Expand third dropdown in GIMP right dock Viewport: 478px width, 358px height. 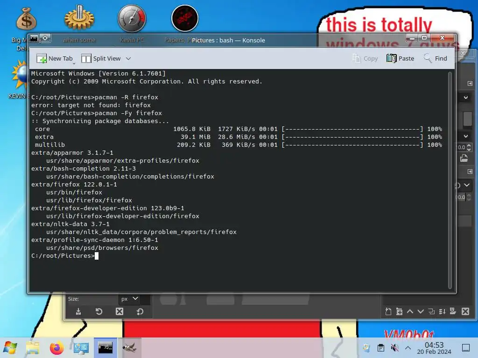tap(467, 185)
